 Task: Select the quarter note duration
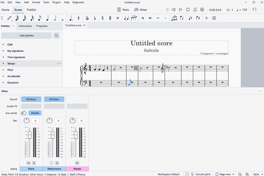click(47, 18)
